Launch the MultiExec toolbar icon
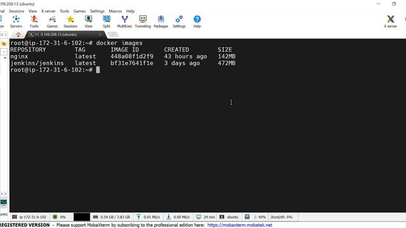The width and height of the screenshot is (406, 228). [x=124, y=22]
